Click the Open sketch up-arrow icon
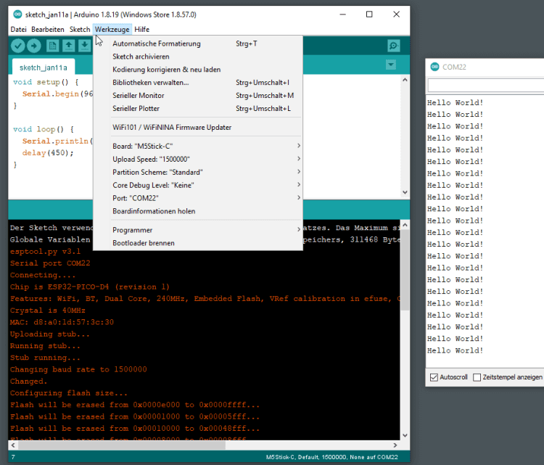 click(69, 46)
